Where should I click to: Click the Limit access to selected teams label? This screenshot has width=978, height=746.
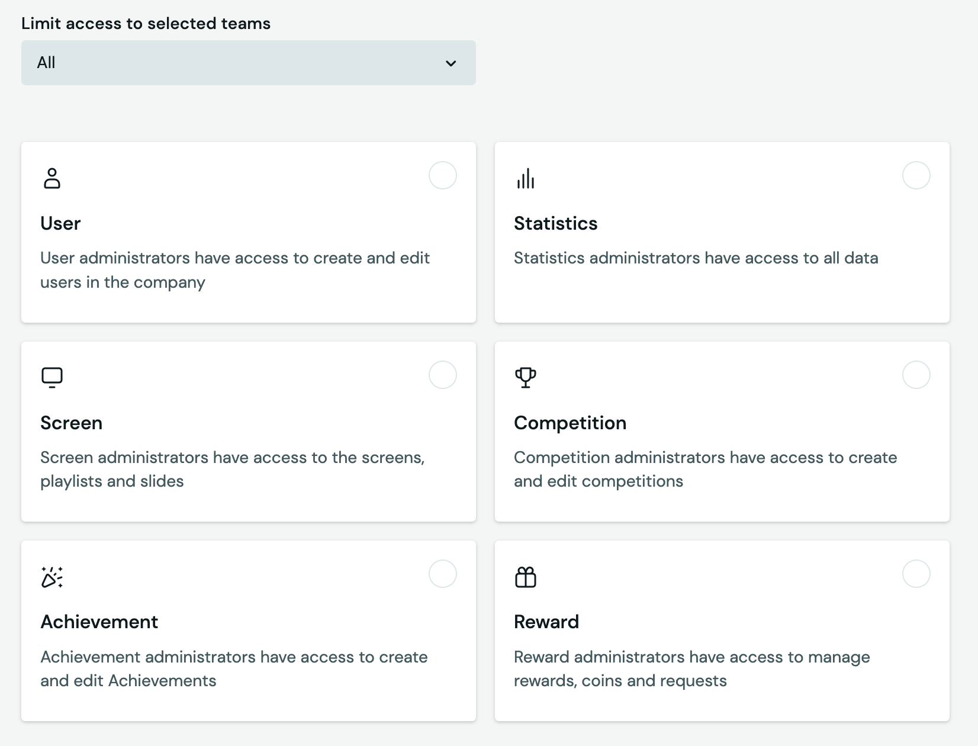[146, 23]
